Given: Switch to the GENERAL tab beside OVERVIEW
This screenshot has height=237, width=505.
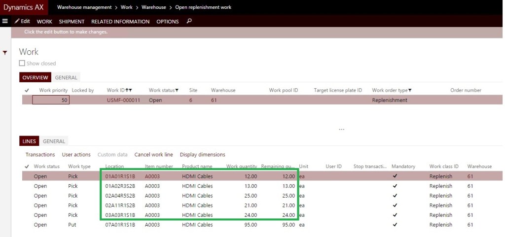Looking at the screenshot, I should pyautogui.click(x=66, y=77).
